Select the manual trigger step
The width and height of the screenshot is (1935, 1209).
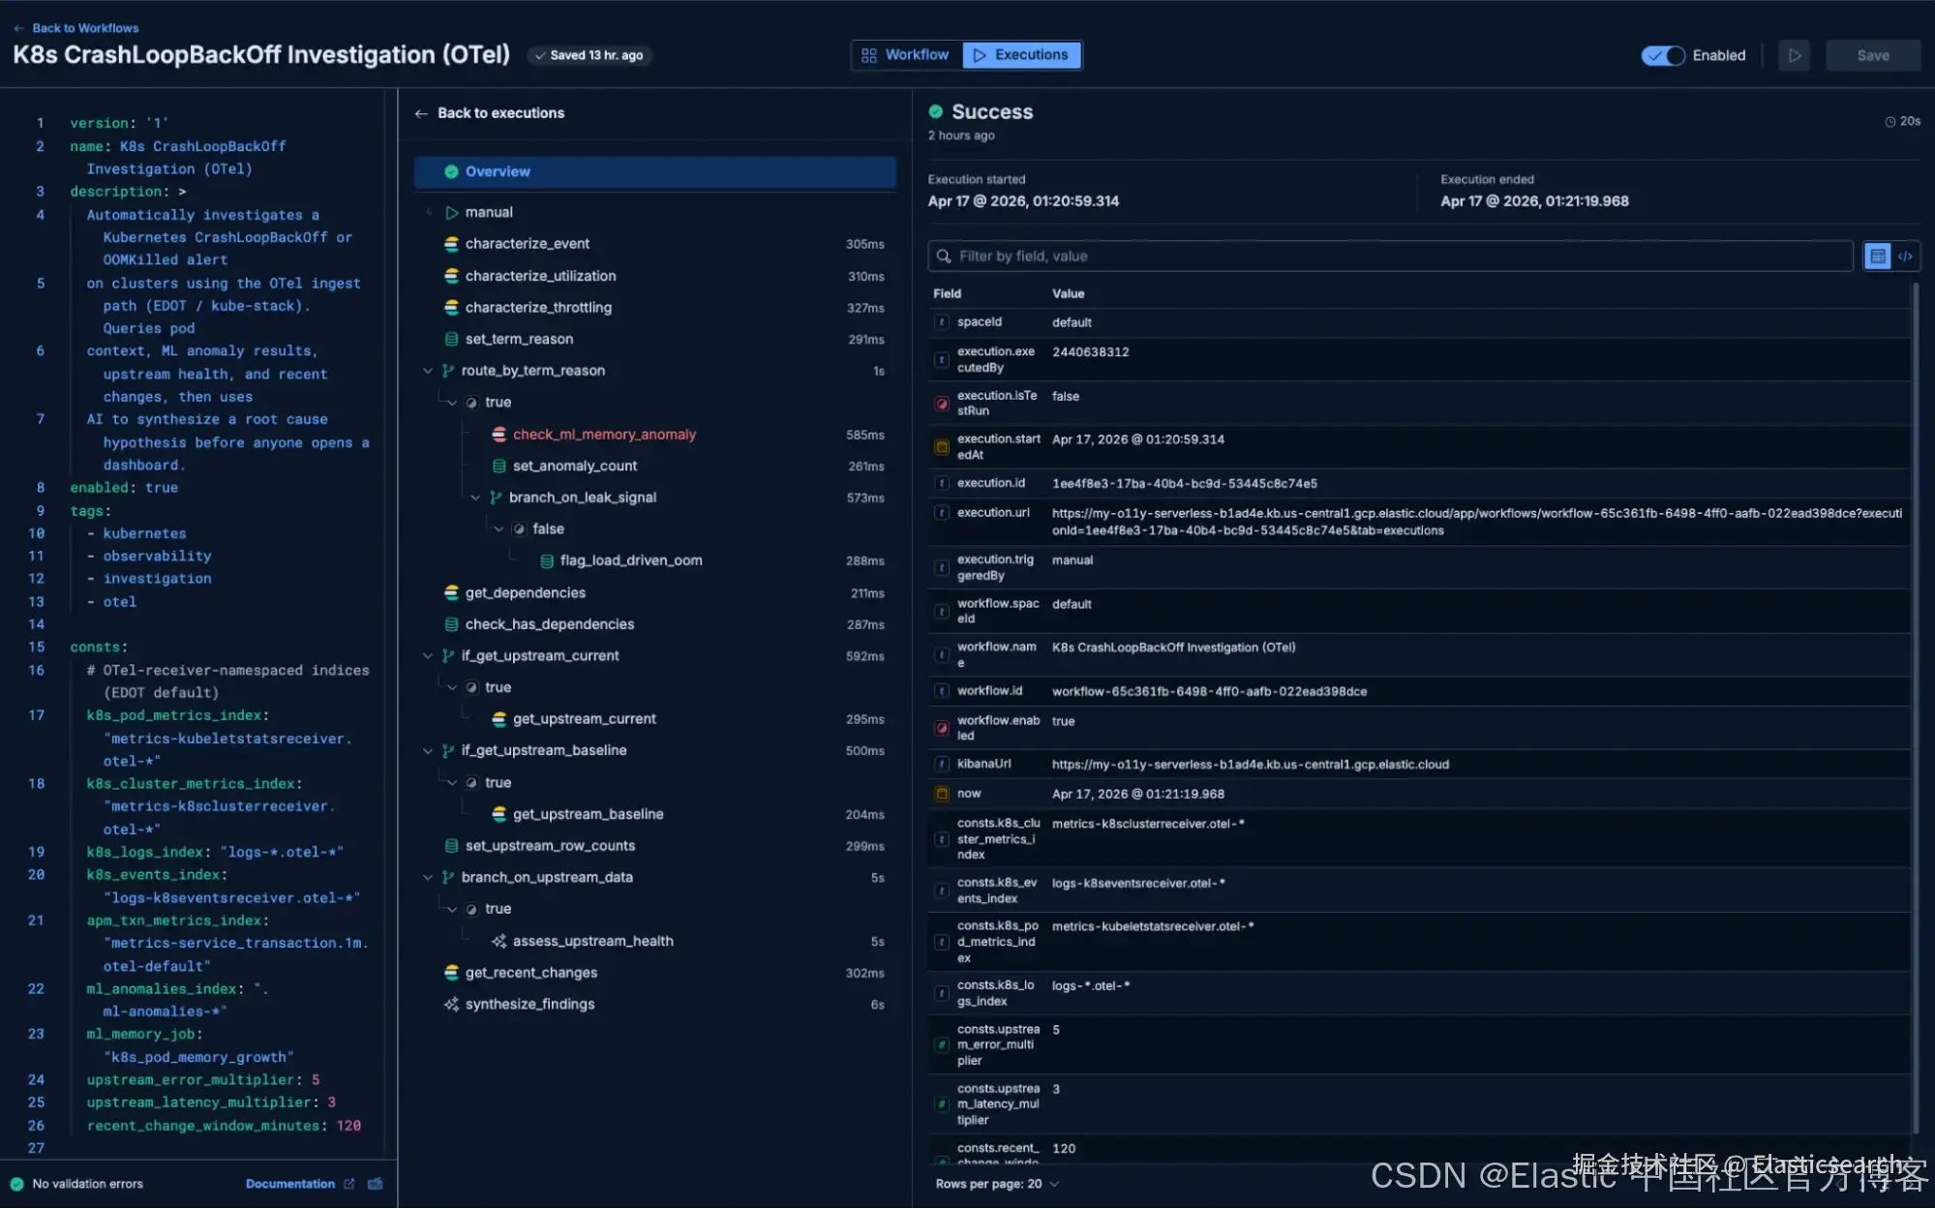489,212
